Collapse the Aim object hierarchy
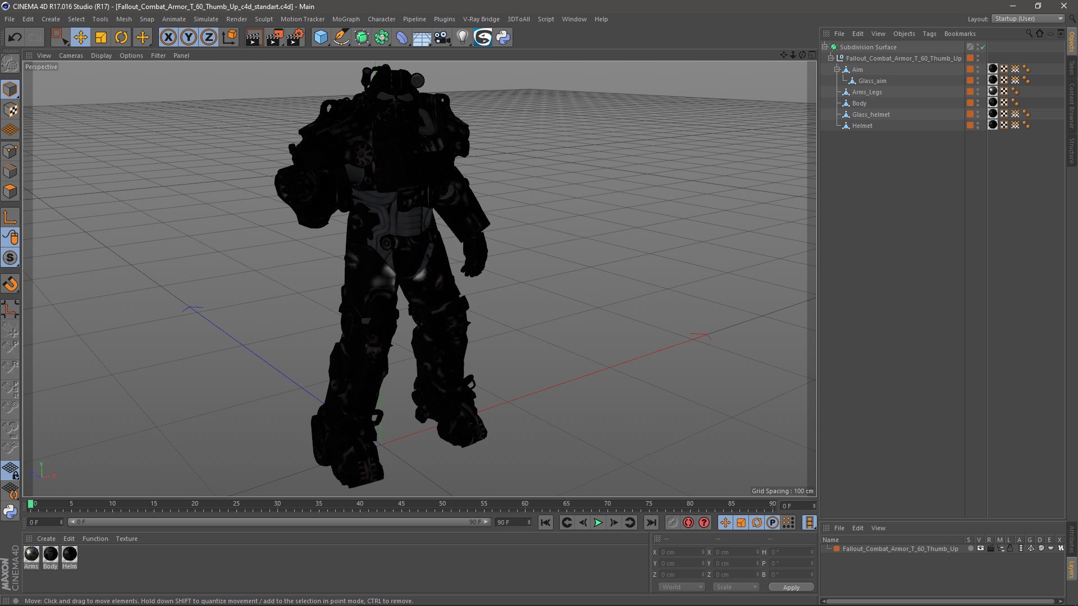Screen dimensions: 1078x606 [x=837, y=70]
